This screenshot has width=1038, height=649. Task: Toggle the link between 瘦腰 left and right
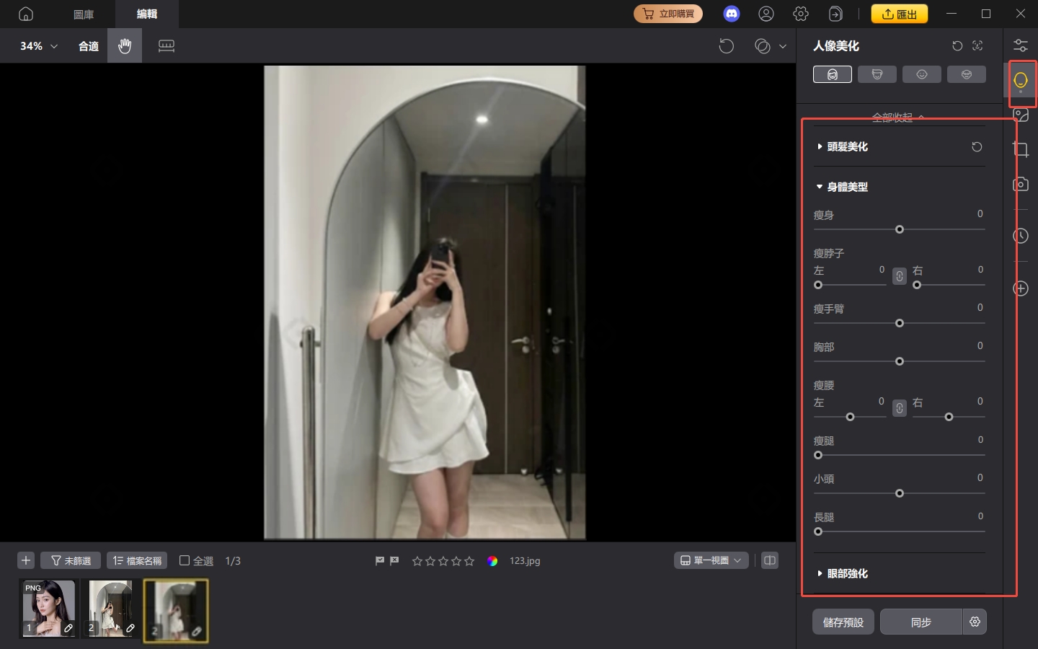[899, 408]
